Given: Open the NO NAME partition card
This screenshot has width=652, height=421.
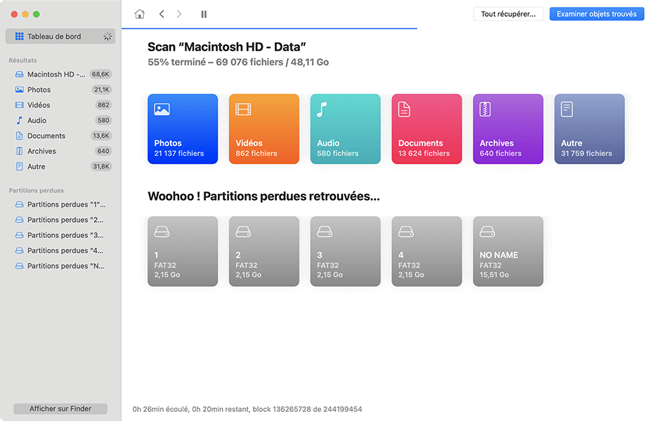Looking at the screenshot, I should click(508, 251).
